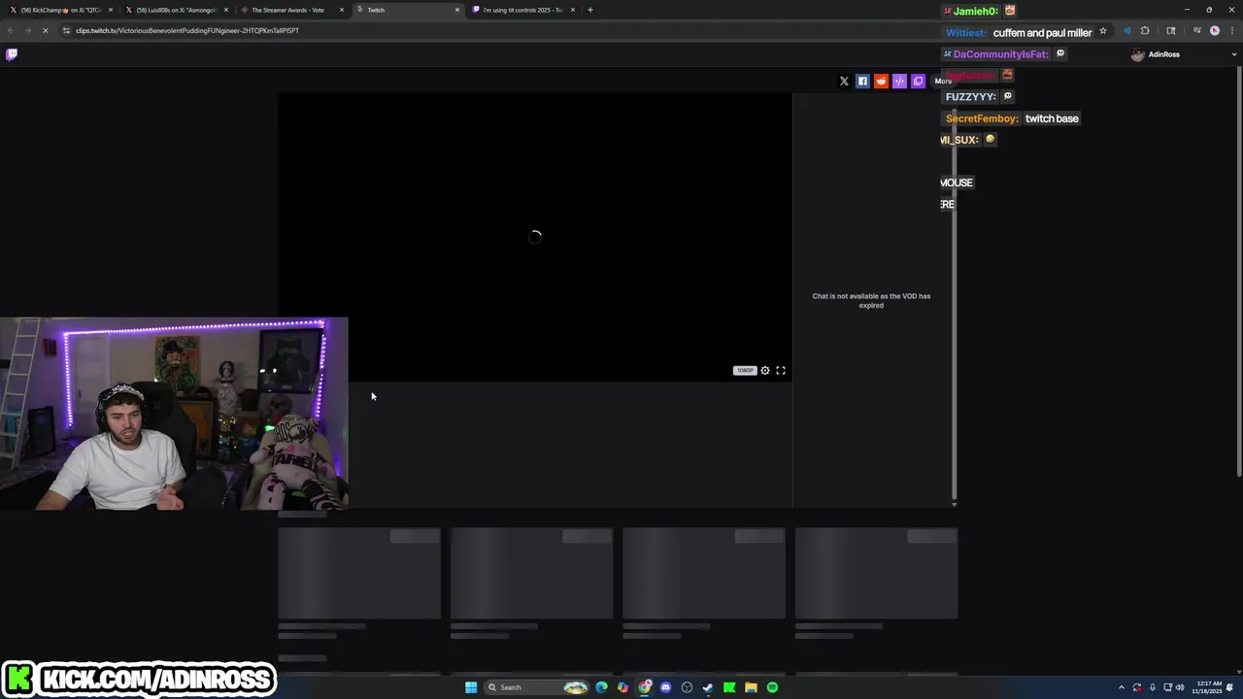Click the Windows taskbar Search box

click(x=537, y=687)
